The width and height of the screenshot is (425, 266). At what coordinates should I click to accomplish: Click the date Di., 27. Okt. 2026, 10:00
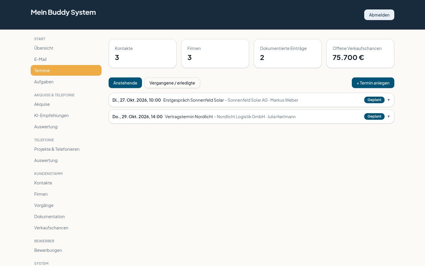pos(137,100)
